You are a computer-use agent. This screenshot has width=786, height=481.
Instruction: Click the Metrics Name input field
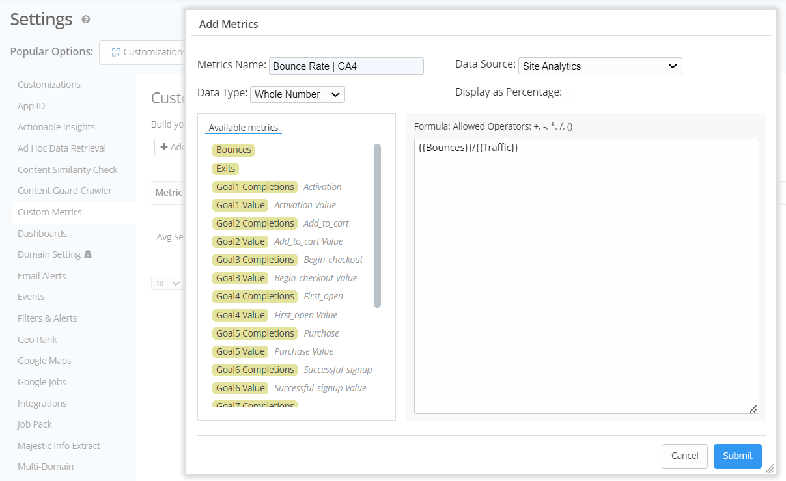pos(346,66)
